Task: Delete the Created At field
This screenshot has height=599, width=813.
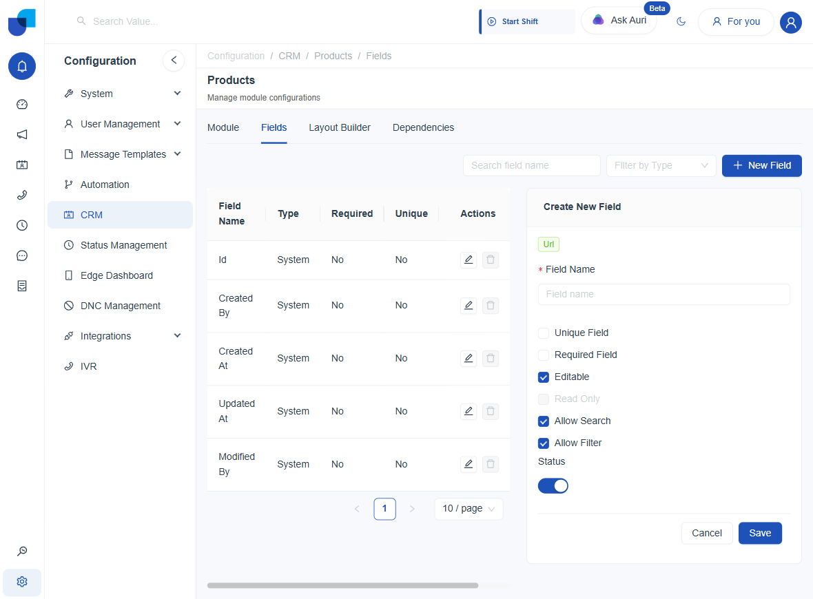Action: click(491, 358)
